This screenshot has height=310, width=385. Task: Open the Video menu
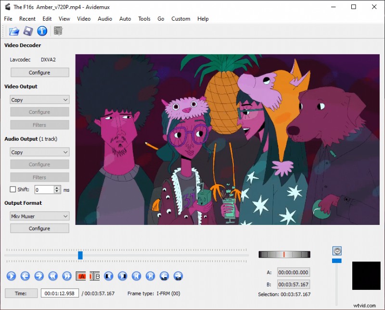point(84,19)
